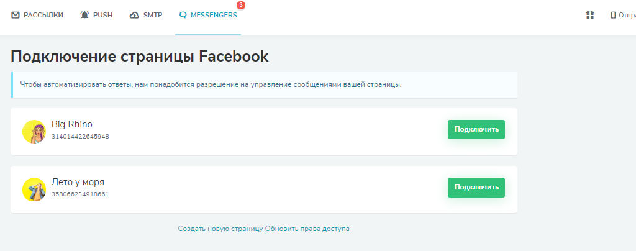Select the MESSENGERS tab label
The width and height of the screenshot is (636, 251).
pos(214,15)
